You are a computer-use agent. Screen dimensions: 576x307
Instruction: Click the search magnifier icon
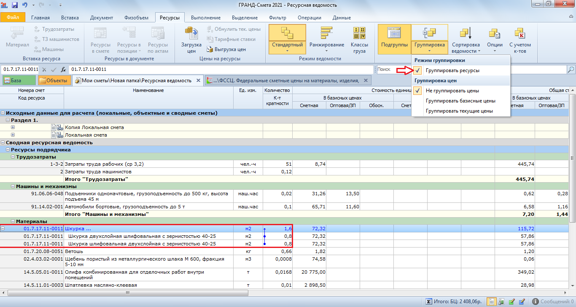pyautogui.click(x=571, y=70)
